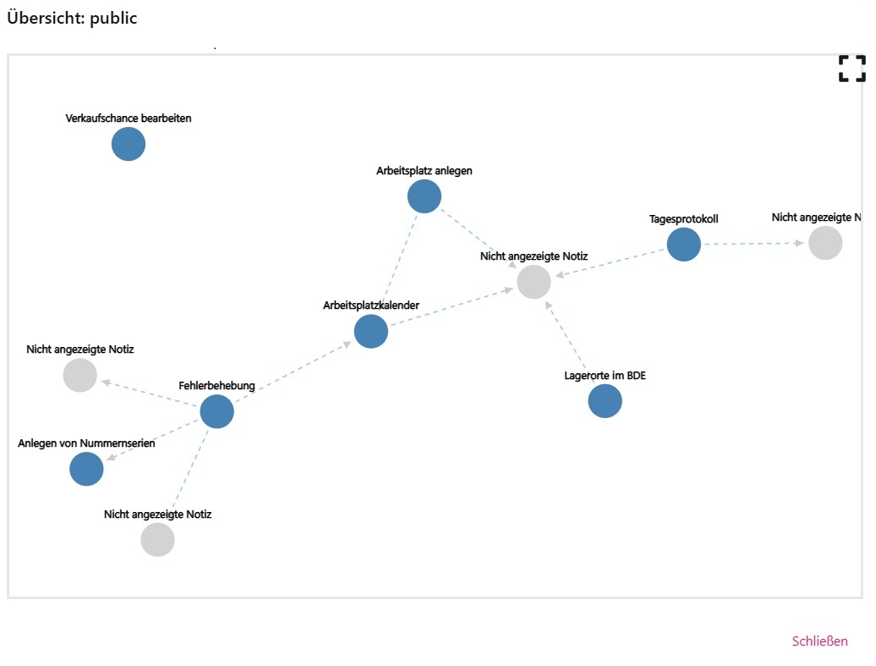
Task: Click the Anlegen von Nummernserien node
Action: pyautogui.click(x=85, y=469)
